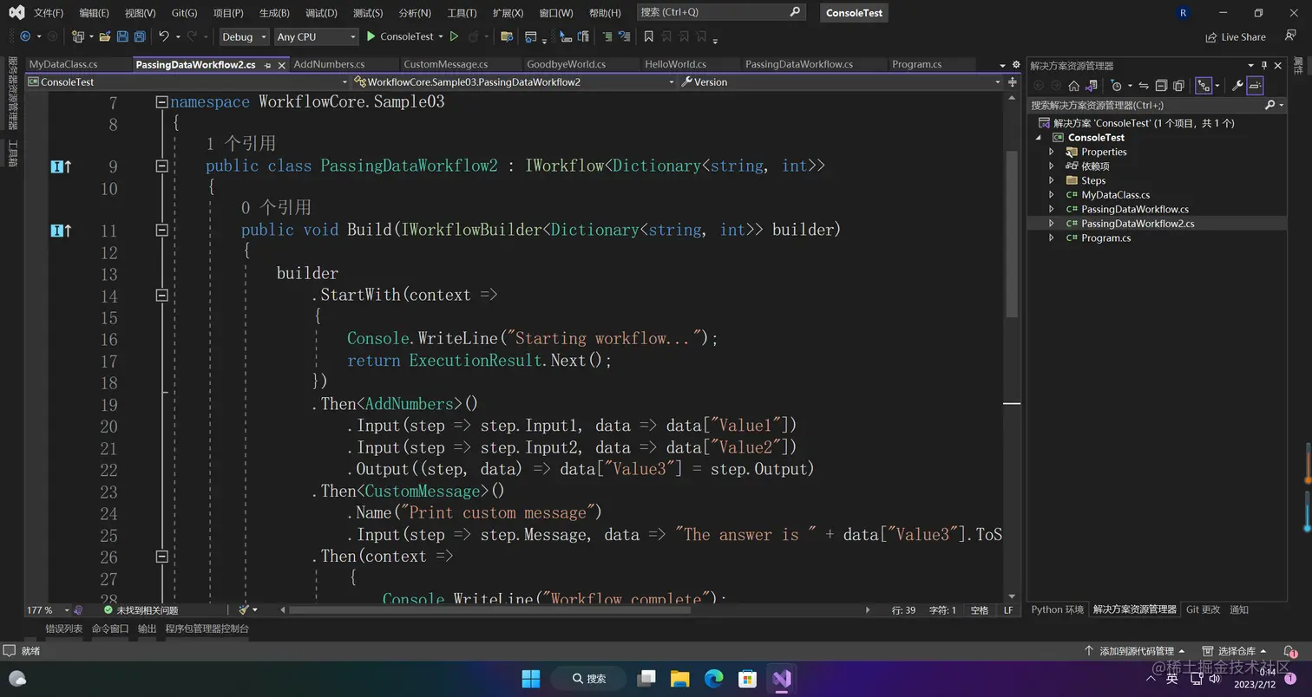The image size is (1312, 697).
Task: Click the editor tab settings gear icon
Action: click(1016, 65)
